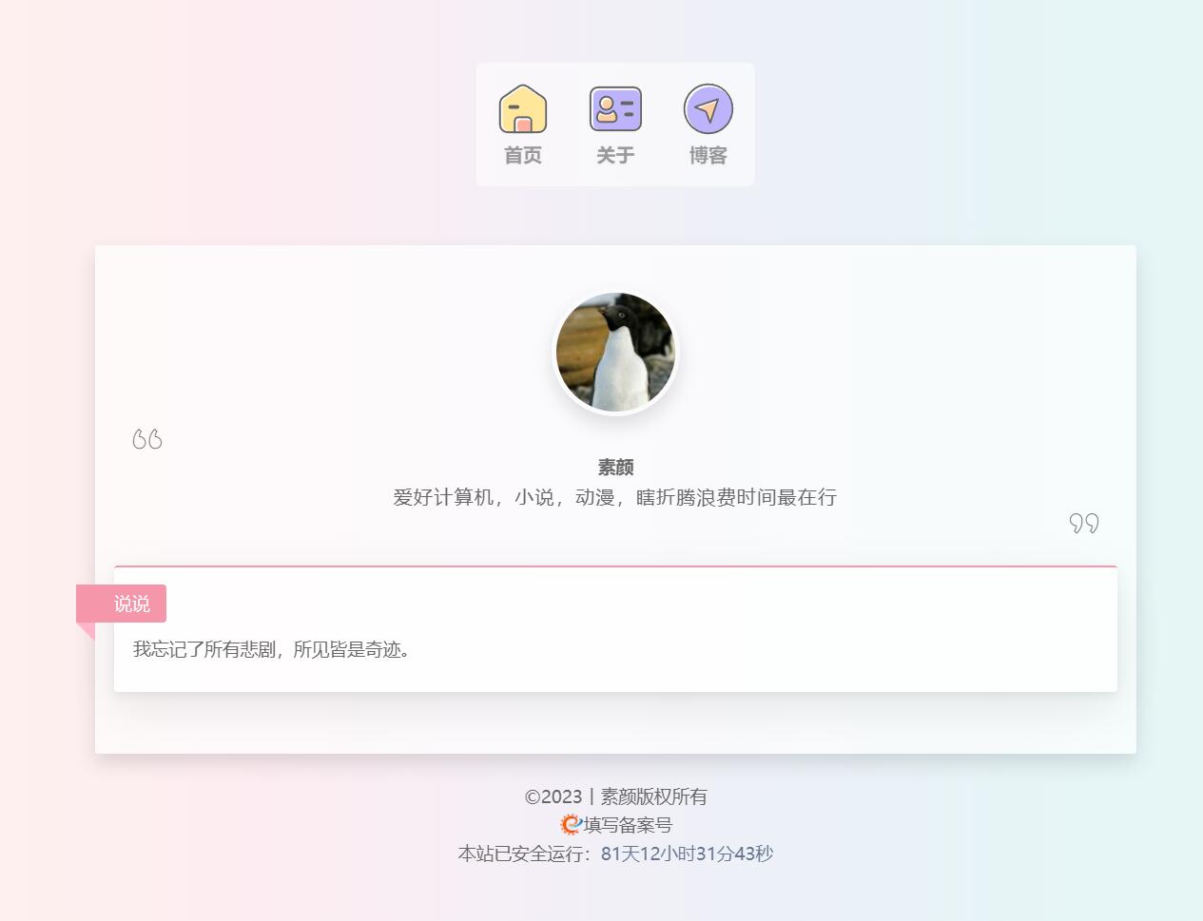Click the ©2023 素颜版权所有 footer text
This screenshot has height=921, width=1203.
pyautogui.click(x=615, y=796)
